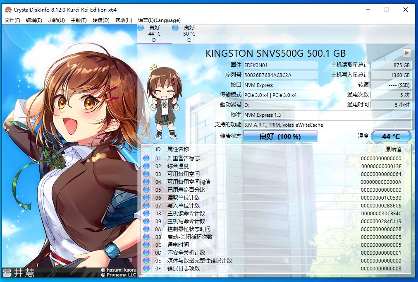Select the 写入单位计数 attribute name
418x282 pixels.
coord(184,205)
